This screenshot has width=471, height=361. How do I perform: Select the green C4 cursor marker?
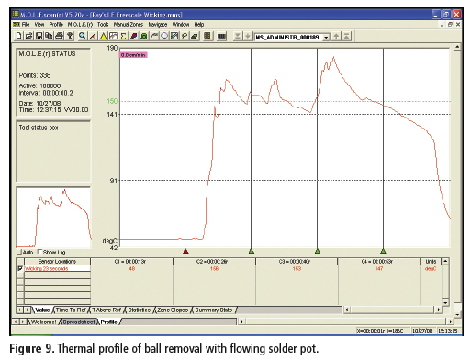coord(383,251)
